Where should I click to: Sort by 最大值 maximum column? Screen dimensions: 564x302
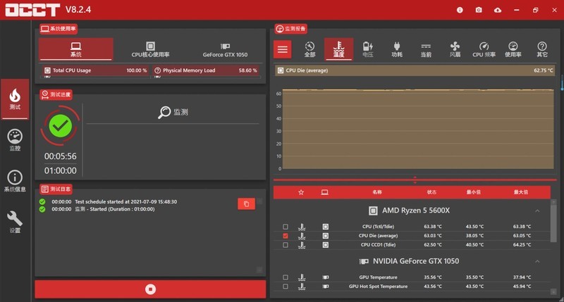tap(521, 192)
